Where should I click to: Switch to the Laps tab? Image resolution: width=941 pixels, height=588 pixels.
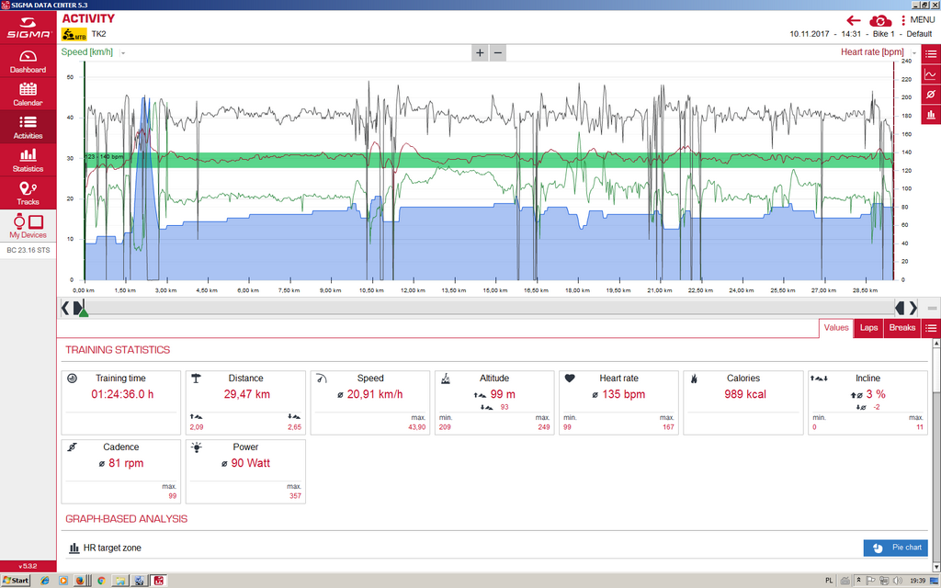(868, 328)
